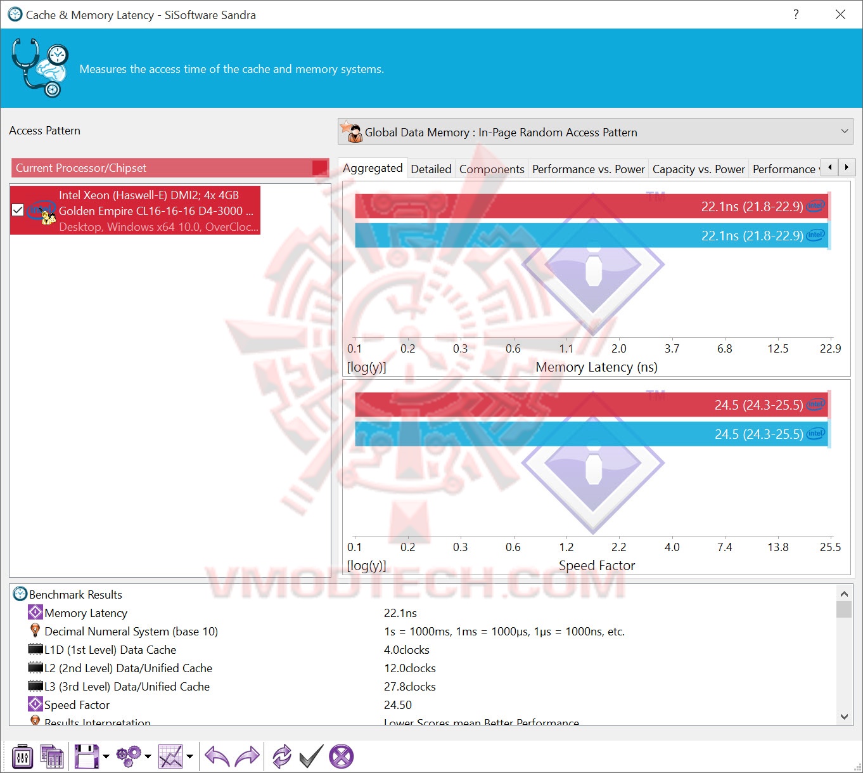Click the Intel logo on 22.1ns blue bar
Image resolution: width=863 pixels, height=773 pixels.
click(x=815, y=235)
